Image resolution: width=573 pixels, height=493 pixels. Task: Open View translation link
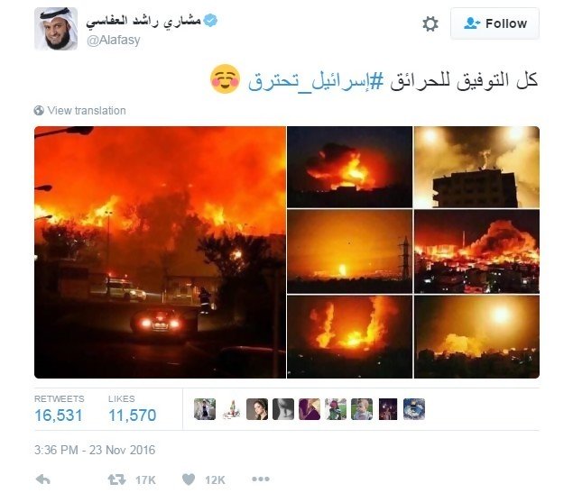(87, 111)
